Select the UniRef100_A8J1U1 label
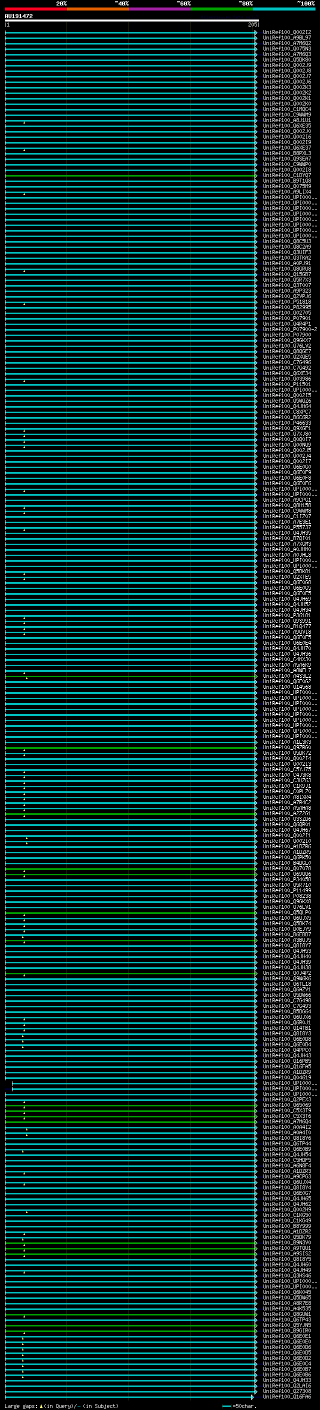 pos(287,120)
